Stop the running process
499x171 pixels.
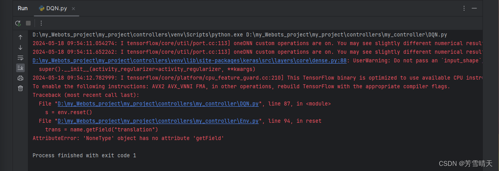tap(28, 23)
